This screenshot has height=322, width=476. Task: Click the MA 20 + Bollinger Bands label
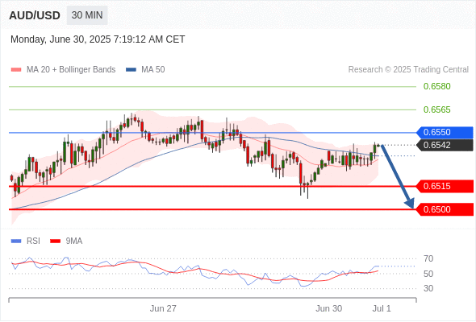(x=71, y=70)
